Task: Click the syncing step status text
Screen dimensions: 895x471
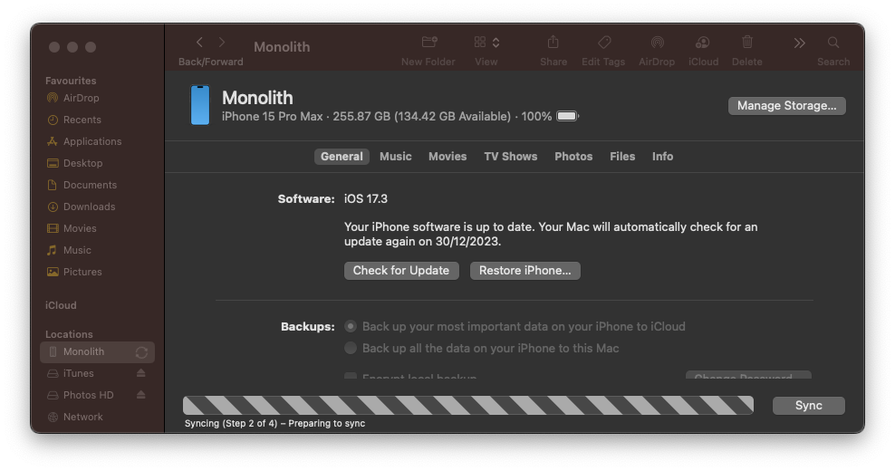Action: pyautogui.click(x=274, y=424)
